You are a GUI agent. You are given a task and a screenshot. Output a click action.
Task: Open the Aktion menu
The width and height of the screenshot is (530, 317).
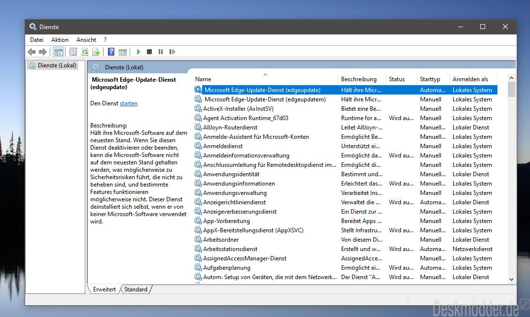click(60, 40)
